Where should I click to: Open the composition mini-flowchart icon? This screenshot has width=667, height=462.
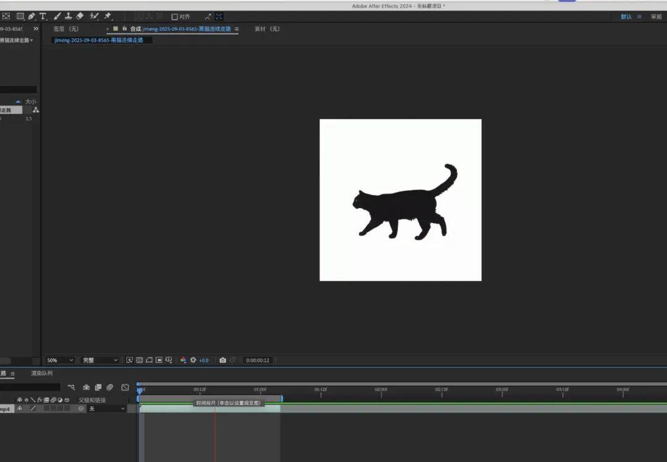[x=71, y=387]
